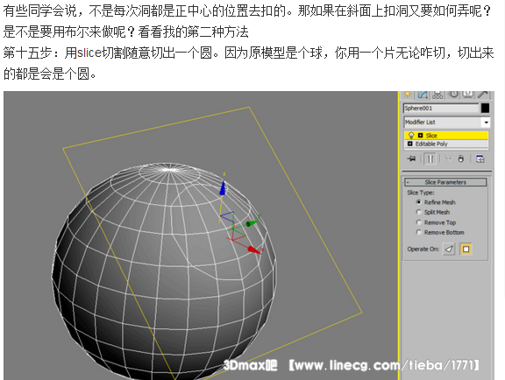Open the Hierarchy panel icon

[437, 95]
